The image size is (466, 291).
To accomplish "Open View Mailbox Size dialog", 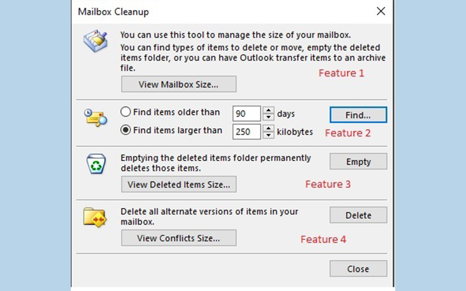I will [x=179, y=84].
